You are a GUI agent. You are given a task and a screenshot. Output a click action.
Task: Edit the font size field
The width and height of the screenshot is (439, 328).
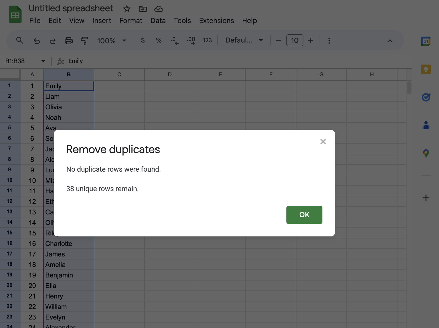pyautogui.click(x=295, y=40)
